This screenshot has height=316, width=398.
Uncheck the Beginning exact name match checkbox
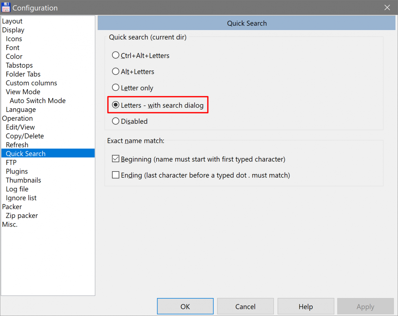[x=116, y=159]
